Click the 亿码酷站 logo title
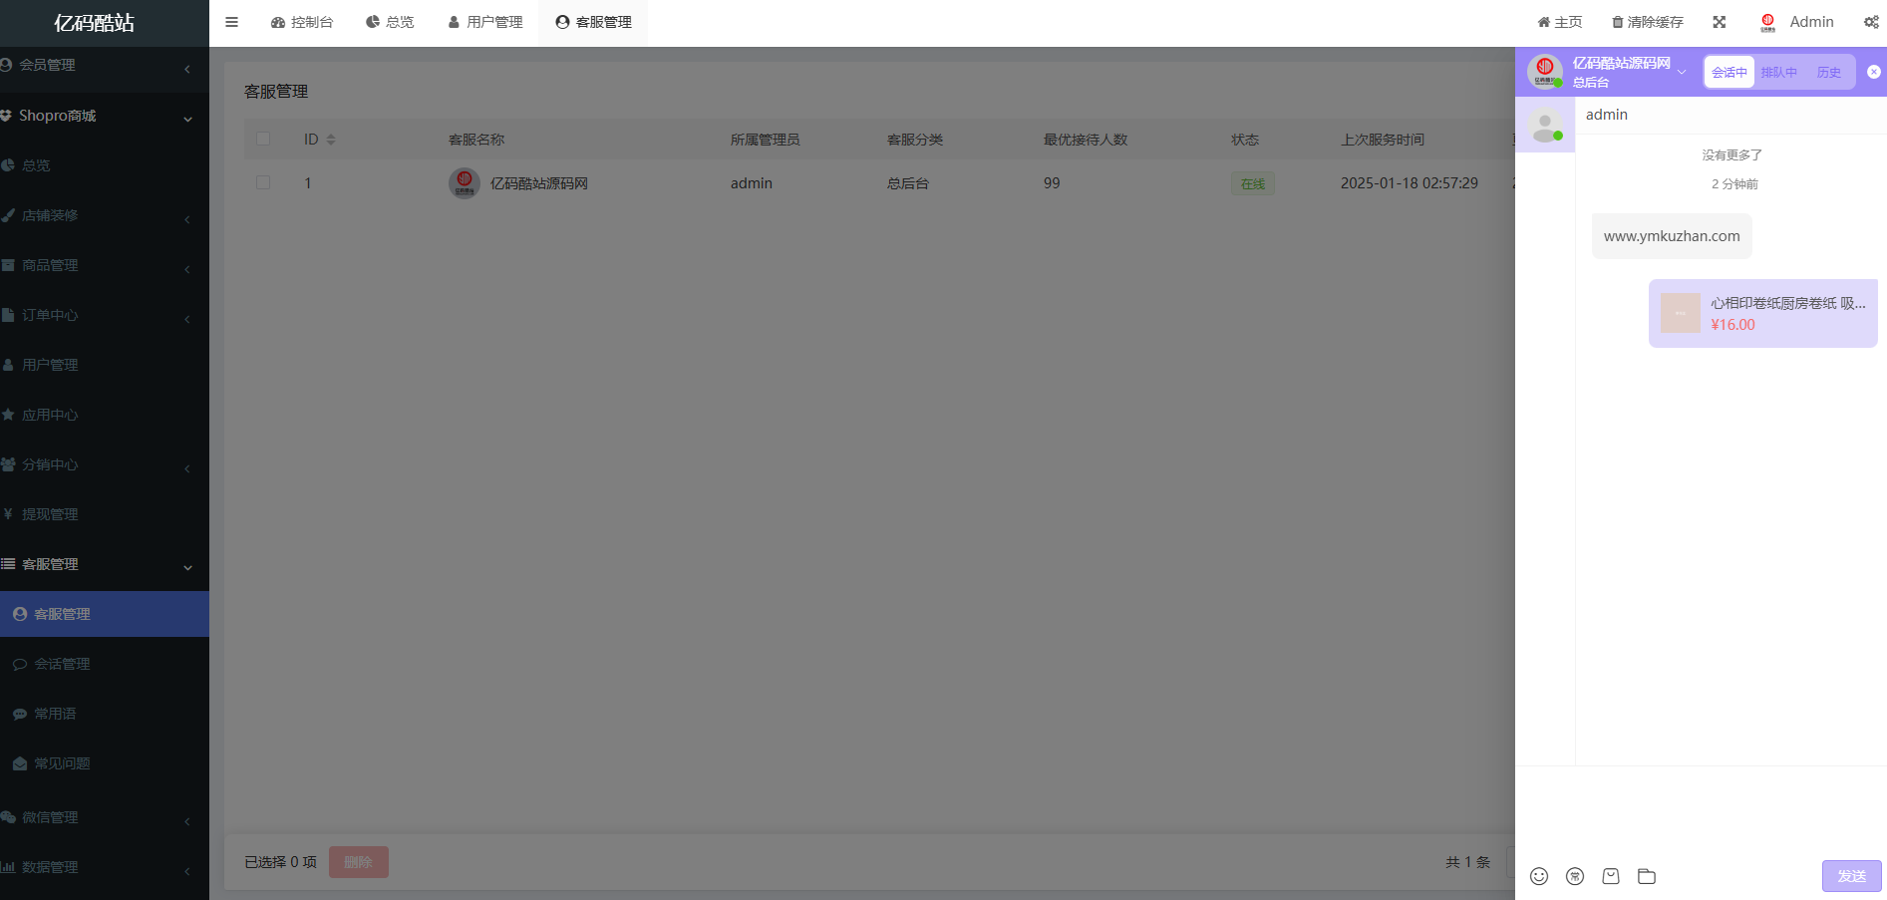This screenshot has width=1887, height=900. tap(95, 23)
